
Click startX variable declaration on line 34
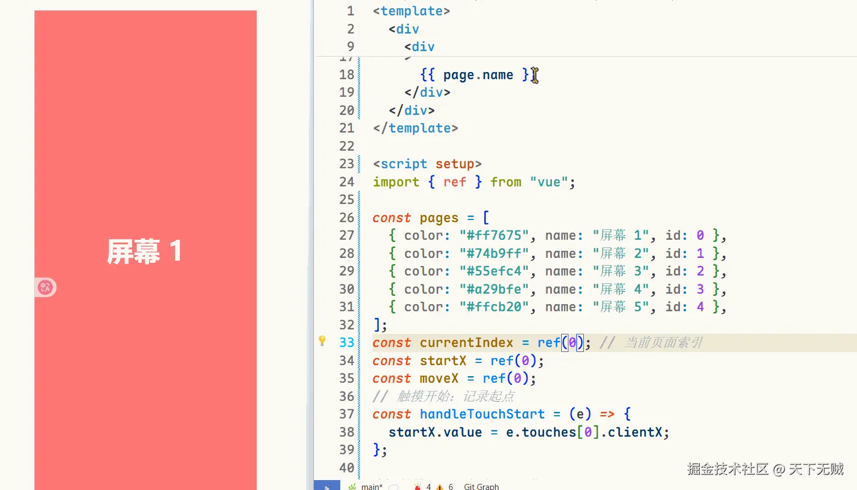(443, 361)
